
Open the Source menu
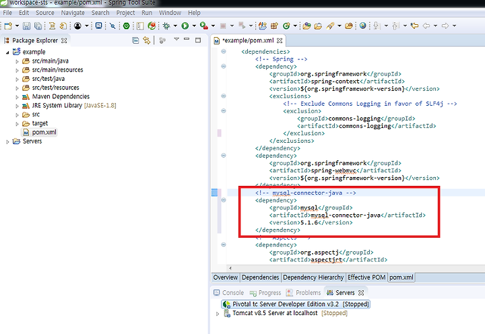[x=45, y=13]
